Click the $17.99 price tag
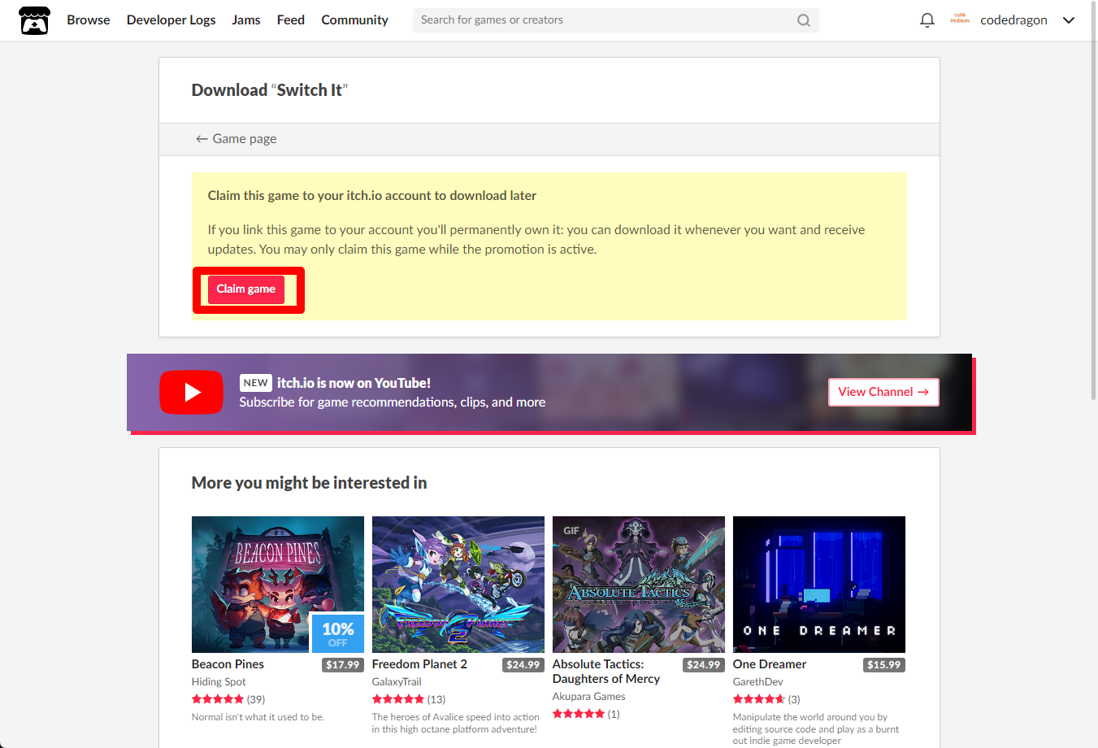1098x748 pixels. pyautogui.click(x=343, y=665)
